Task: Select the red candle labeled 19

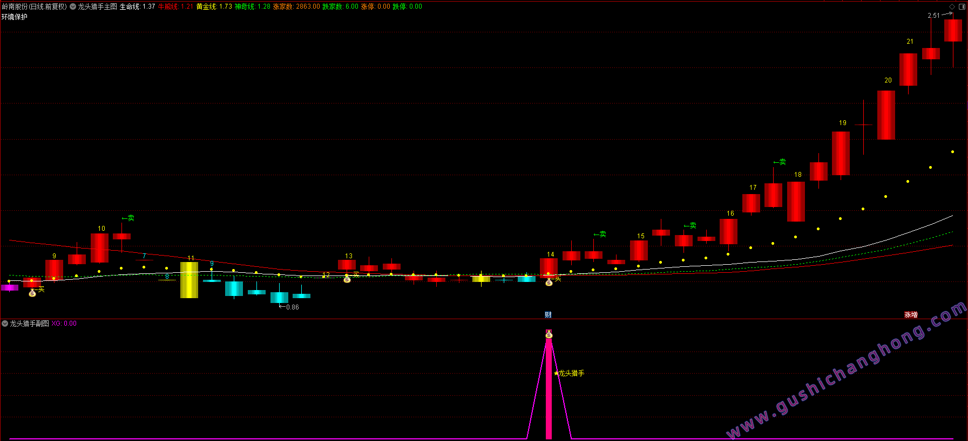Action: (x=841, y=154)
